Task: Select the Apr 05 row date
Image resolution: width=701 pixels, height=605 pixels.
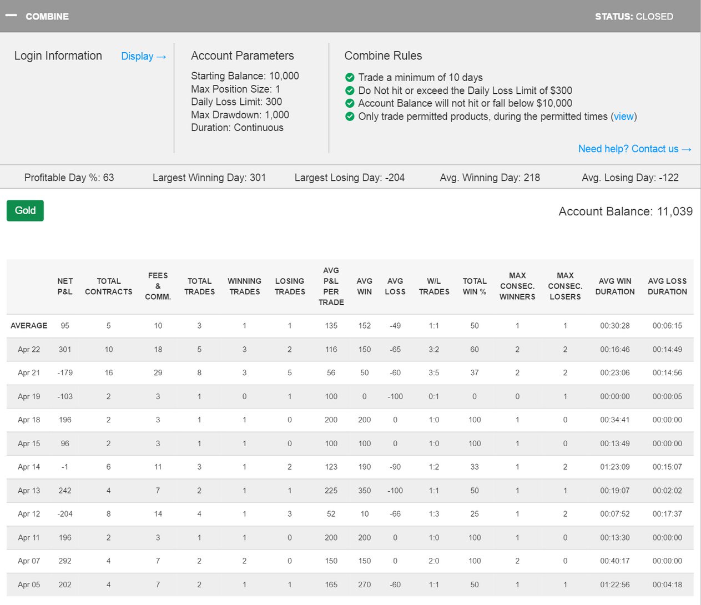Action: point(29,584)
